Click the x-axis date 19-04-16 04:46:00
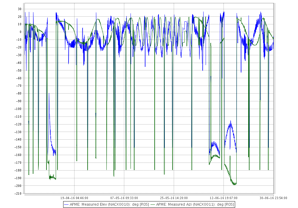Screen dimensions: 298x208 pos(74,198)
